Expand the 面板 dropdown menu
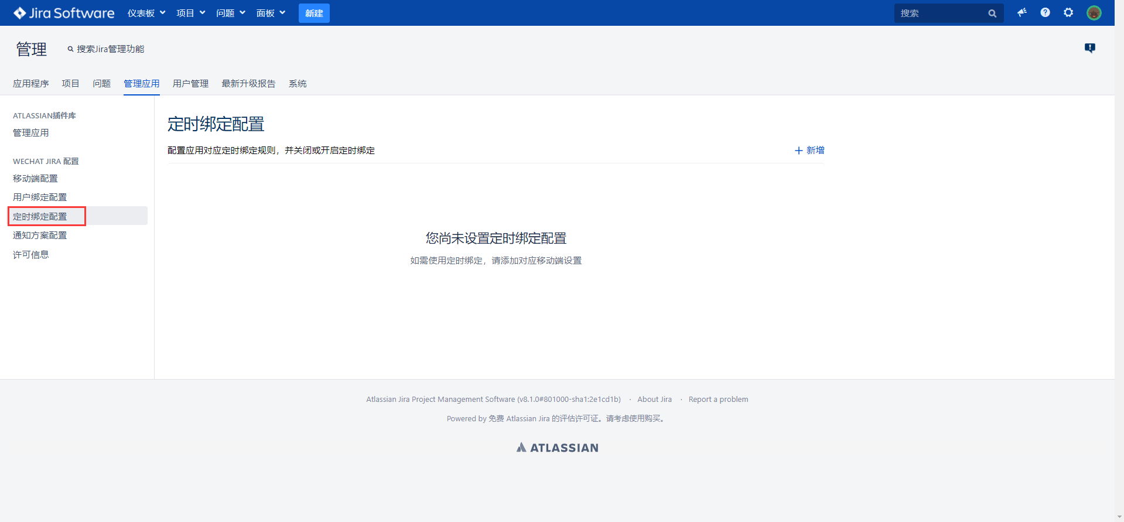 [271, 13]
